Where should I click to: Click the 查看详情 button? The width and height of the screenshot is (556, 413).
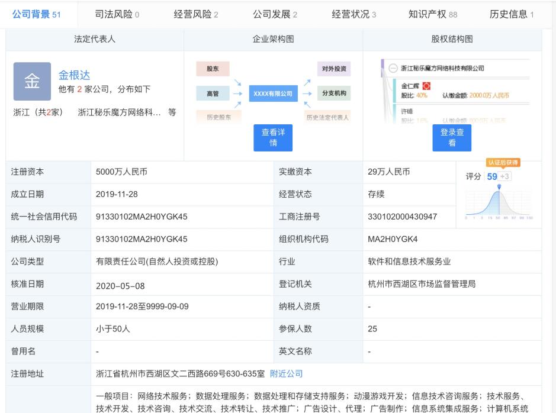(273, 138)
